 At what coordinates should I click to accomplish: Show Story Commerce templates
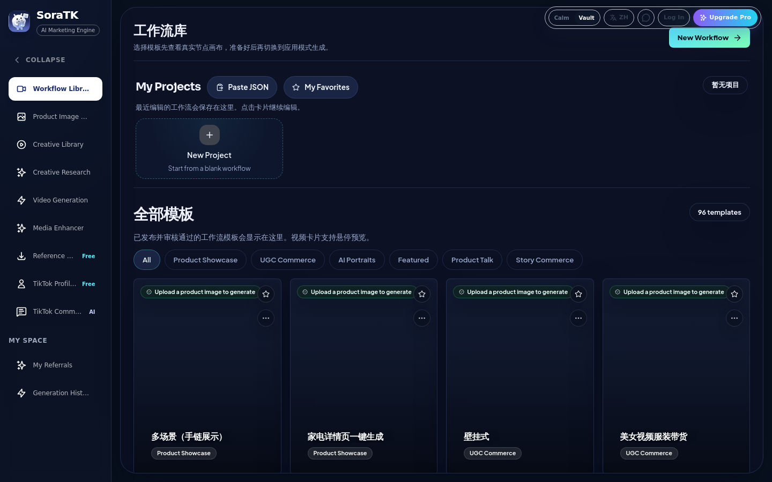pyautogui.click(x=545, y=260)
